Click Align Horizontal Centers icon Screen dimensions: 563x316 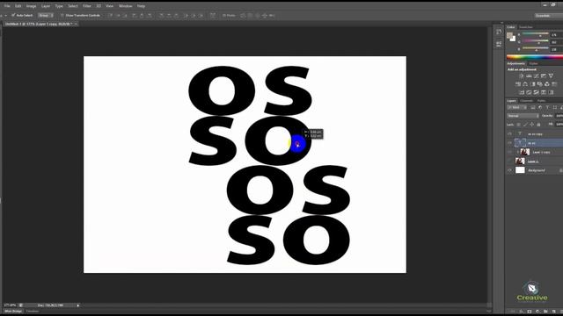click(x=142, y=16)
